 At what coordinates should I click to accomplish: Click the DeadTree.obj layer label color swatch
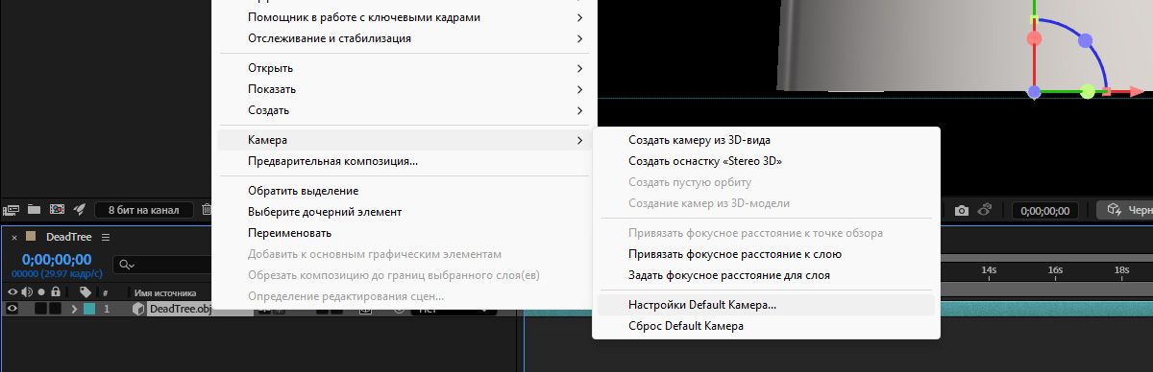[x=89, y=309]
